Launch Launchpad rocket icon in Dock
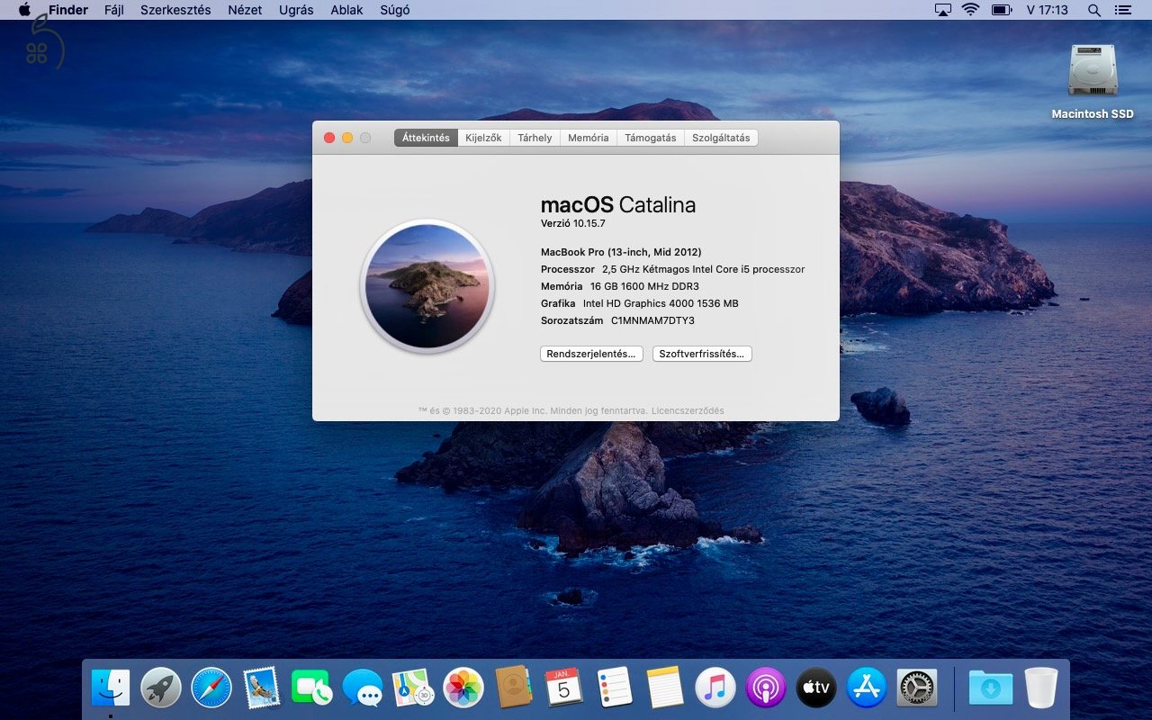 [161, 688]
